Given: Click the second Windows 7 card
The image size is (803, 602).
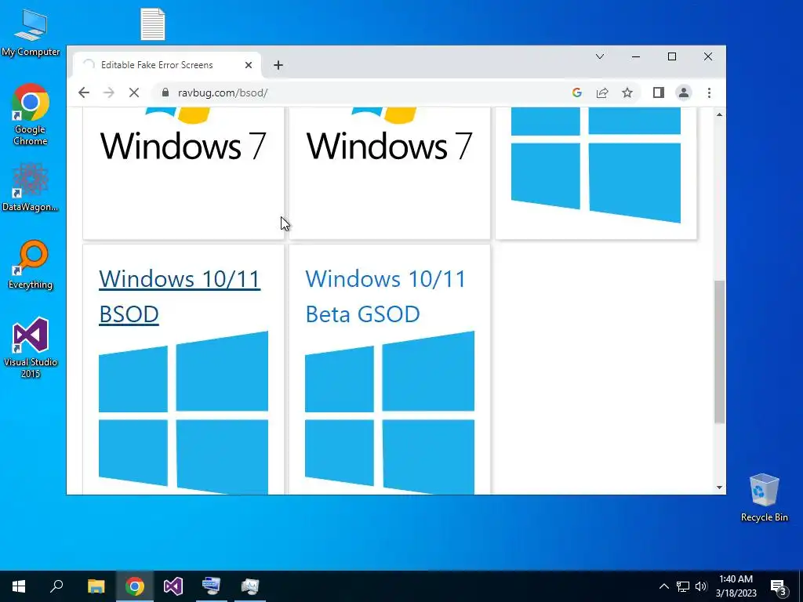Looking at the screenshot, I should tap(390, 173).
